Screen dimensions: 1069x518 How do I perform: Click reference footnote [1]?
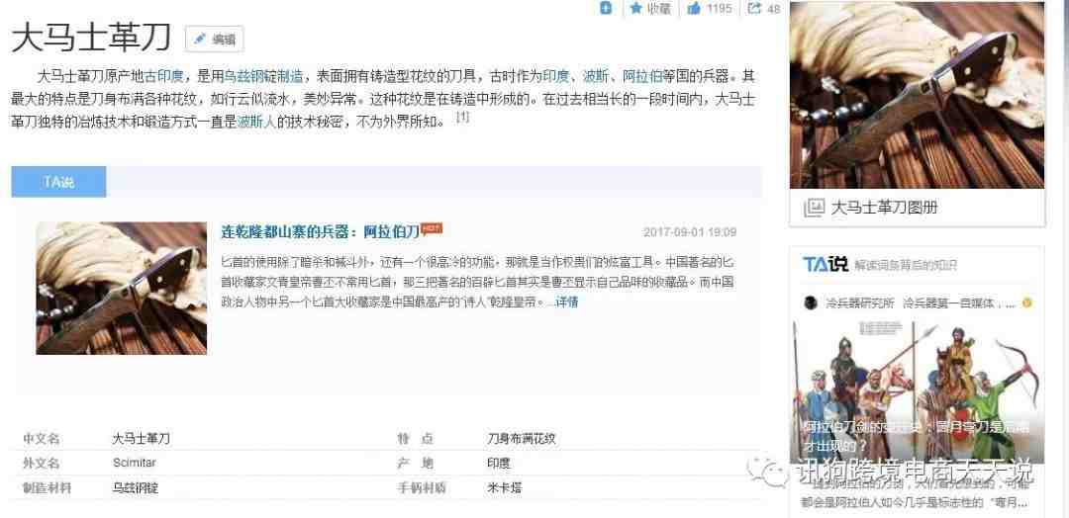pyautogui.click(x=463, y=117)
